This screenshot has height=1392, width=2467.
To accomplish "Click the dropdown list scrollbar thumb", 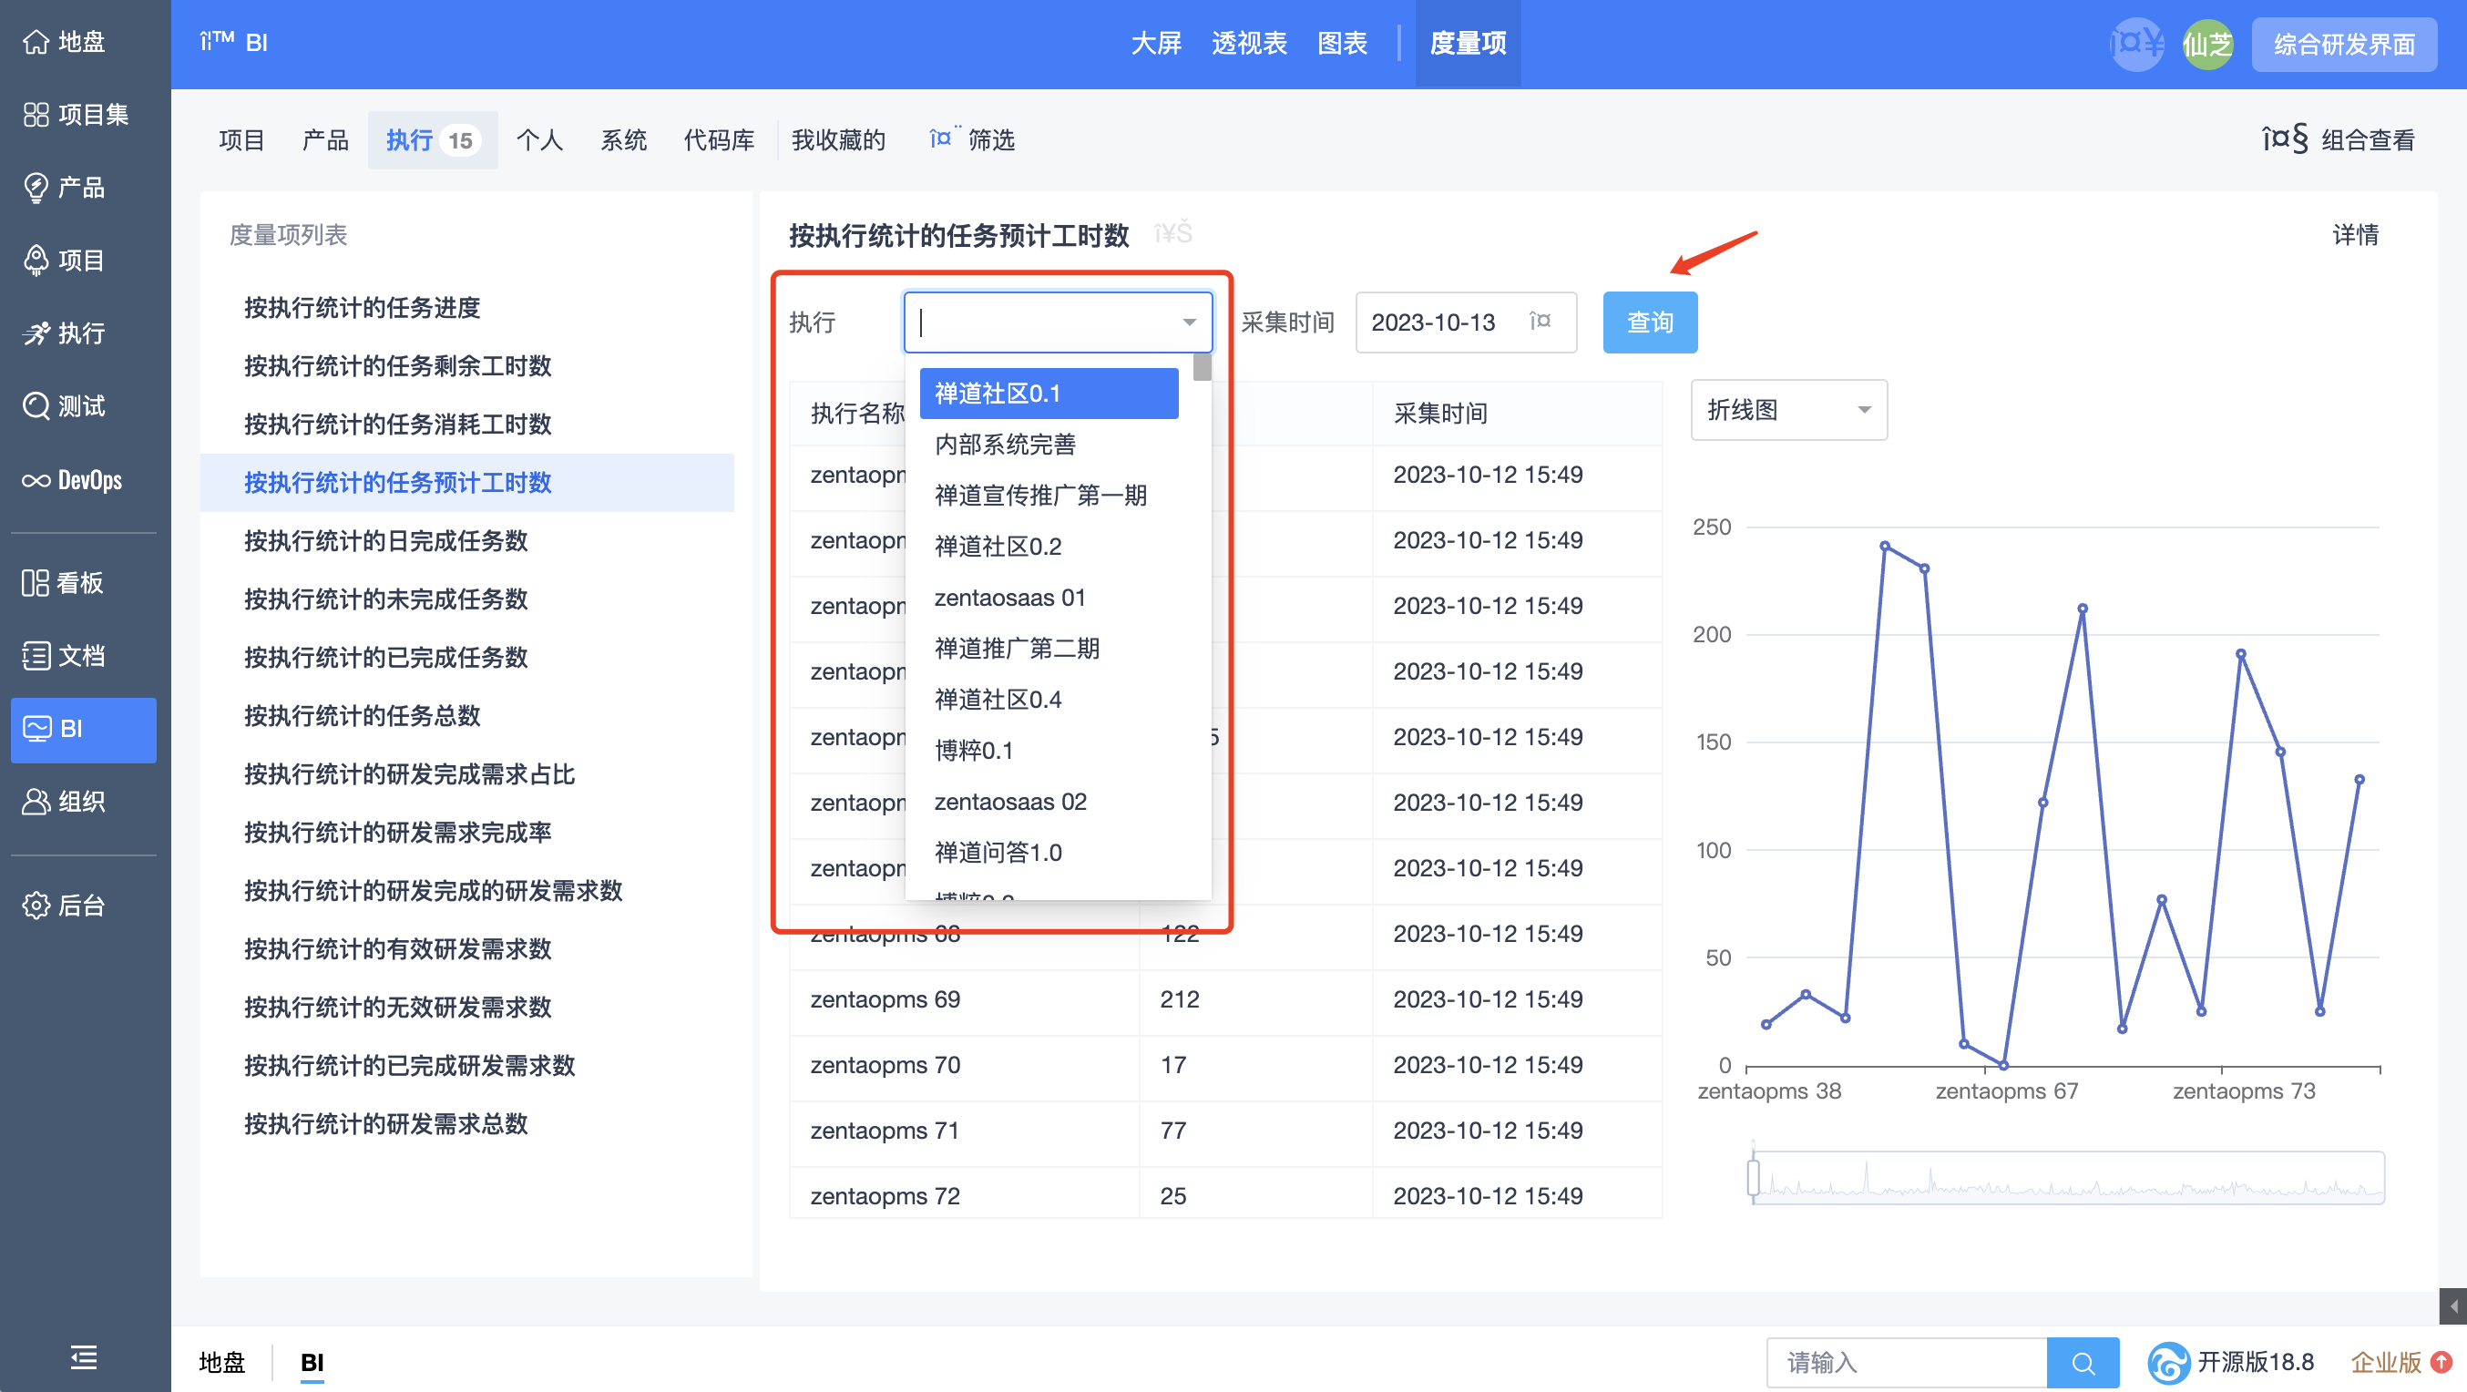I will click(1202, 366).
